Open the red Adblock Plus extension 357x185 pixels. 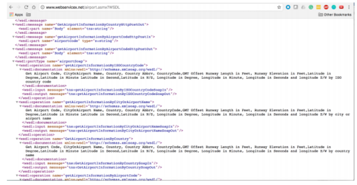326,7
